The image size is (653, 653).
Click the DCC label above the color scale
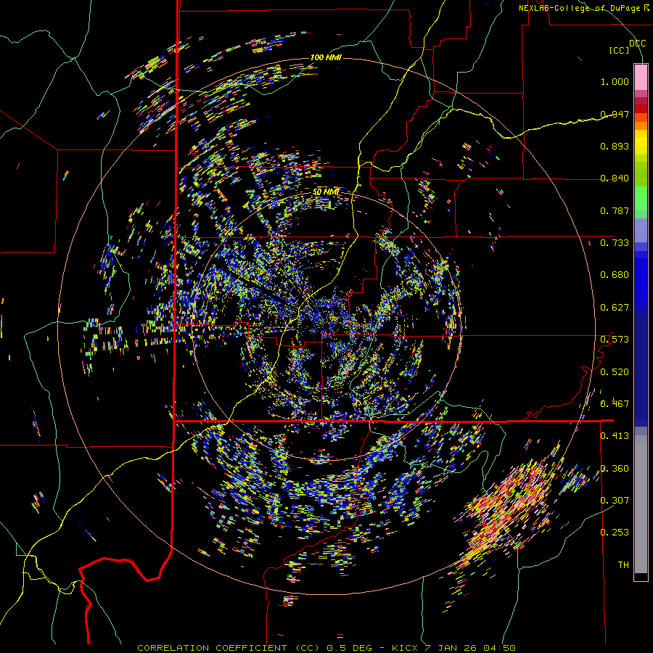[x=637, y=44]
